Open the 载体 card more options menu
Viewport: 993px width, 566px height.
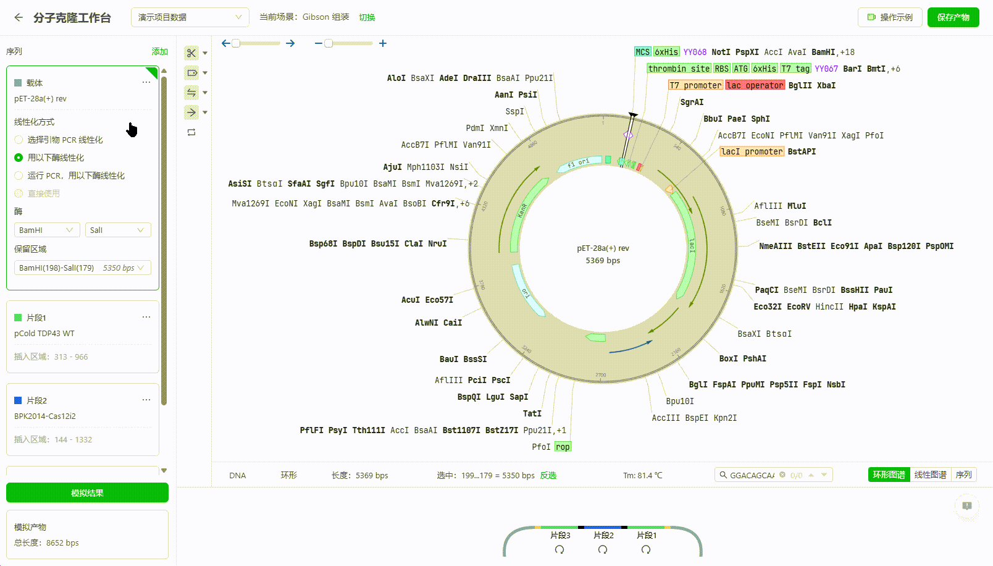[x=146, y=82]
